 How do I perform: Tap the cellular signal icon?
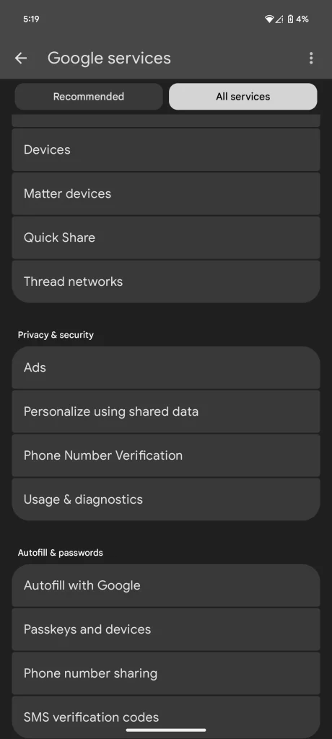click(279, 19)
